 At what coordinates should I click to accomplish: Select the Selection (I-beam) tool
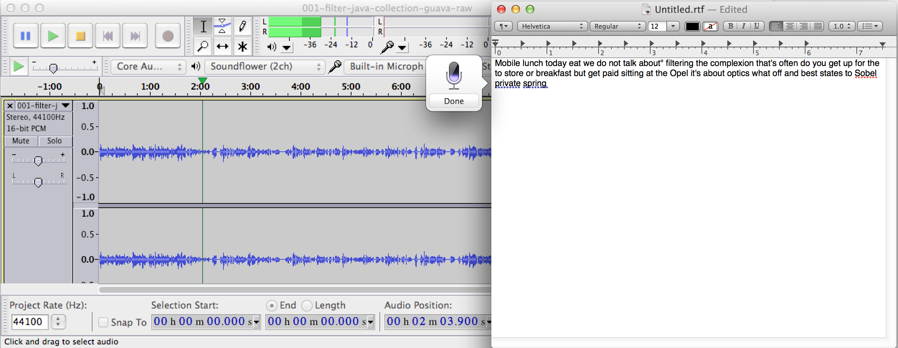click(x=203, y=26)
